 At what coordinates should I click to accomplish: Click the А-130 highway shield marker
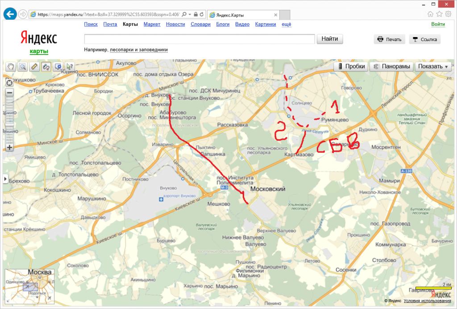pos(406,171)
